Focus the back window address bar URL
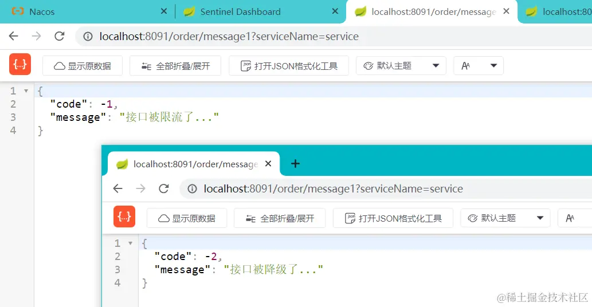The height and width of the screenshot is (307, 592). [229, 36]
